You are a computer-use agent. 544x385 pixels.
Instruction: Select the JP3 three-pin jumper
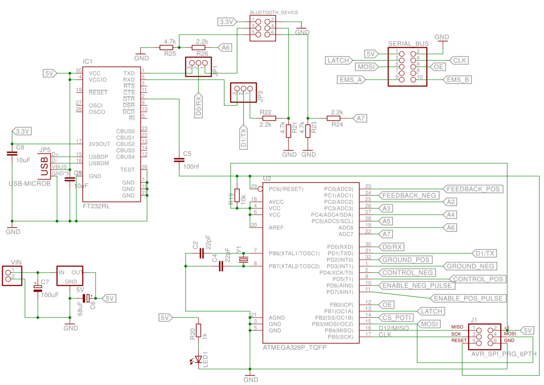click(x=243, y=93)
